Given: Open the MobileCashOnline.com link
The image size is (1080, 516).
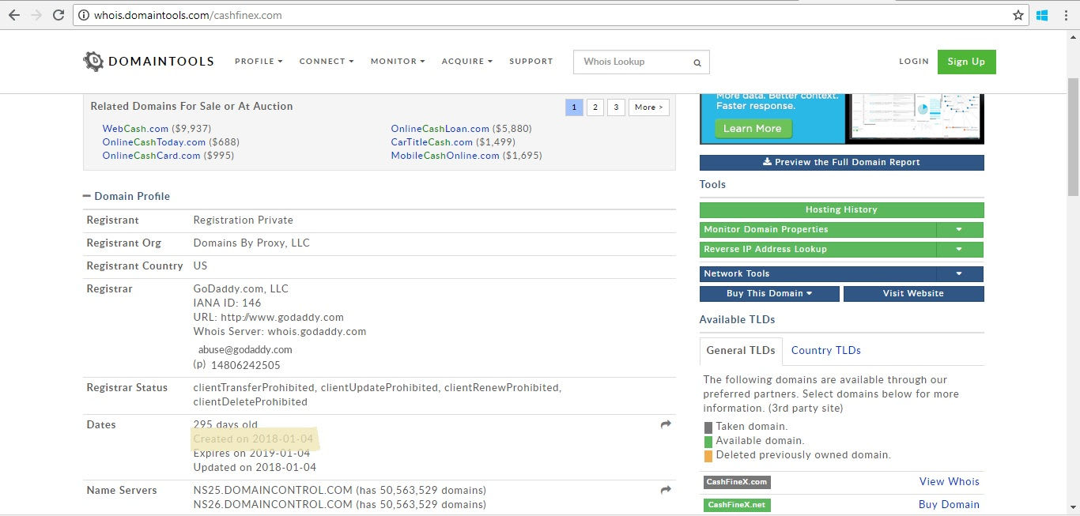Looking at the screenshot, I should click(445, 156).
